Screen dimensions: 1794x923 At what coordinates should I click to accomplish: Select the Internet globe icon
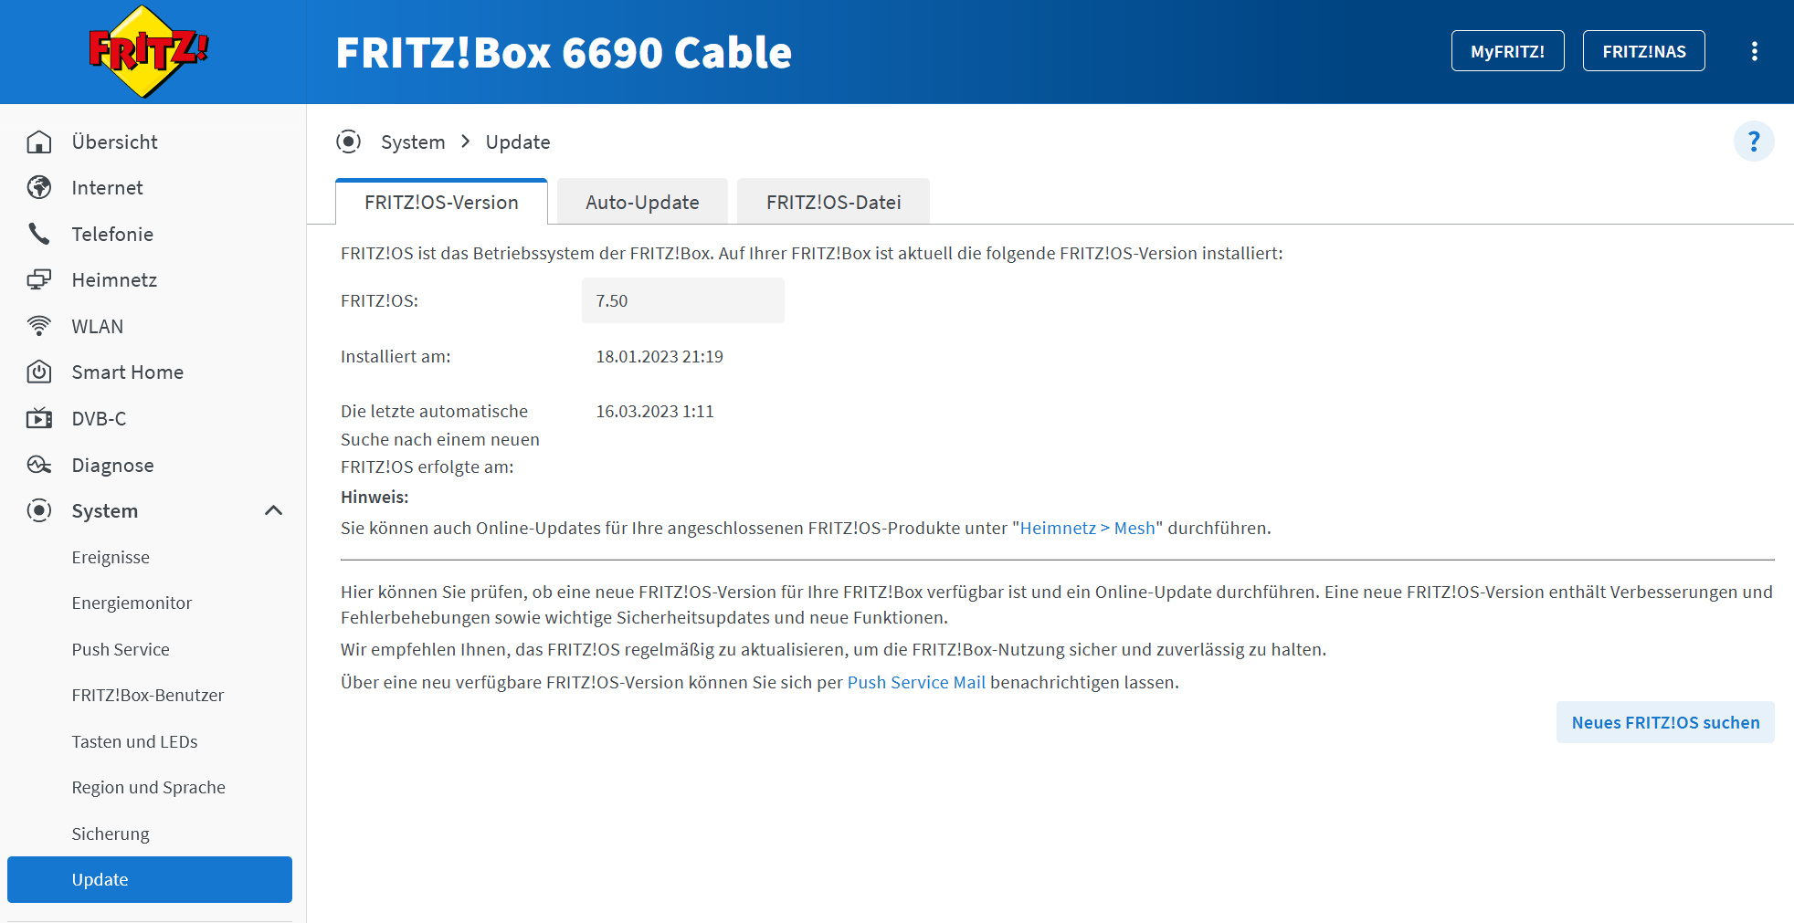point(39,187)
